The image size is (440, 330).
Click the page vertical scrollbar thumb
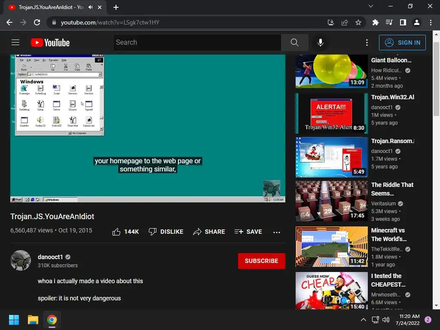[436, 79]
